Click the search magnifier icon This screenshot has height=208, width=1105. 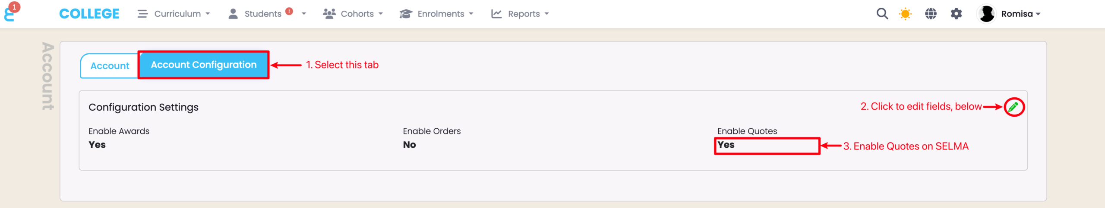pos(882,14)
